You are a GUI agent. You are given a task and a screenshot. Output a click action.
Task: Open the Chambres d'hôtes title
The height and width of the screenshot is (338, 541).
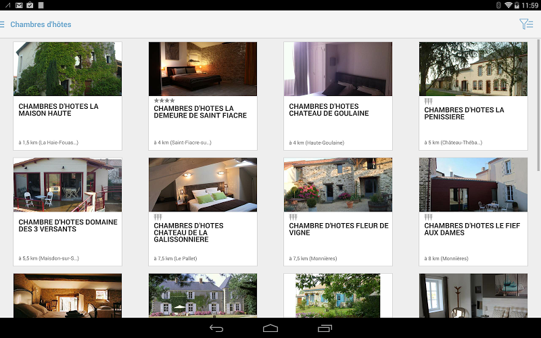[41, 24]
